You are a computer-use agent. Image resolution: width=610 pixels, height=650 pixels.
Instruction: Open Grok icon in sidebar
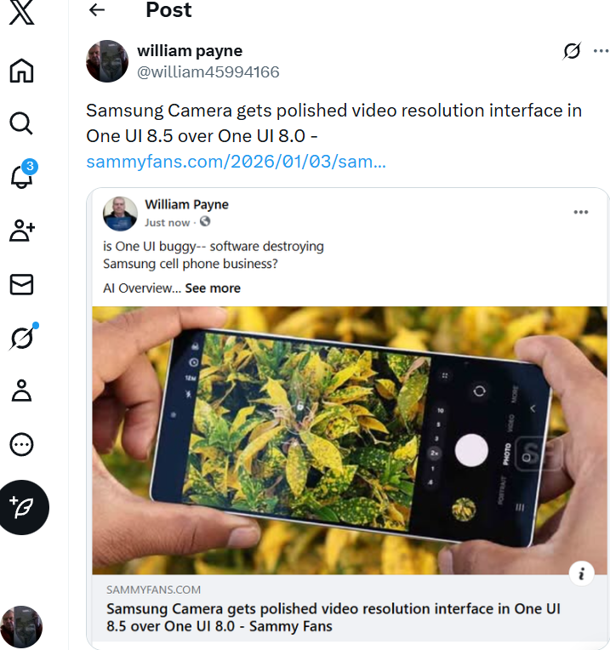(22, 338)
